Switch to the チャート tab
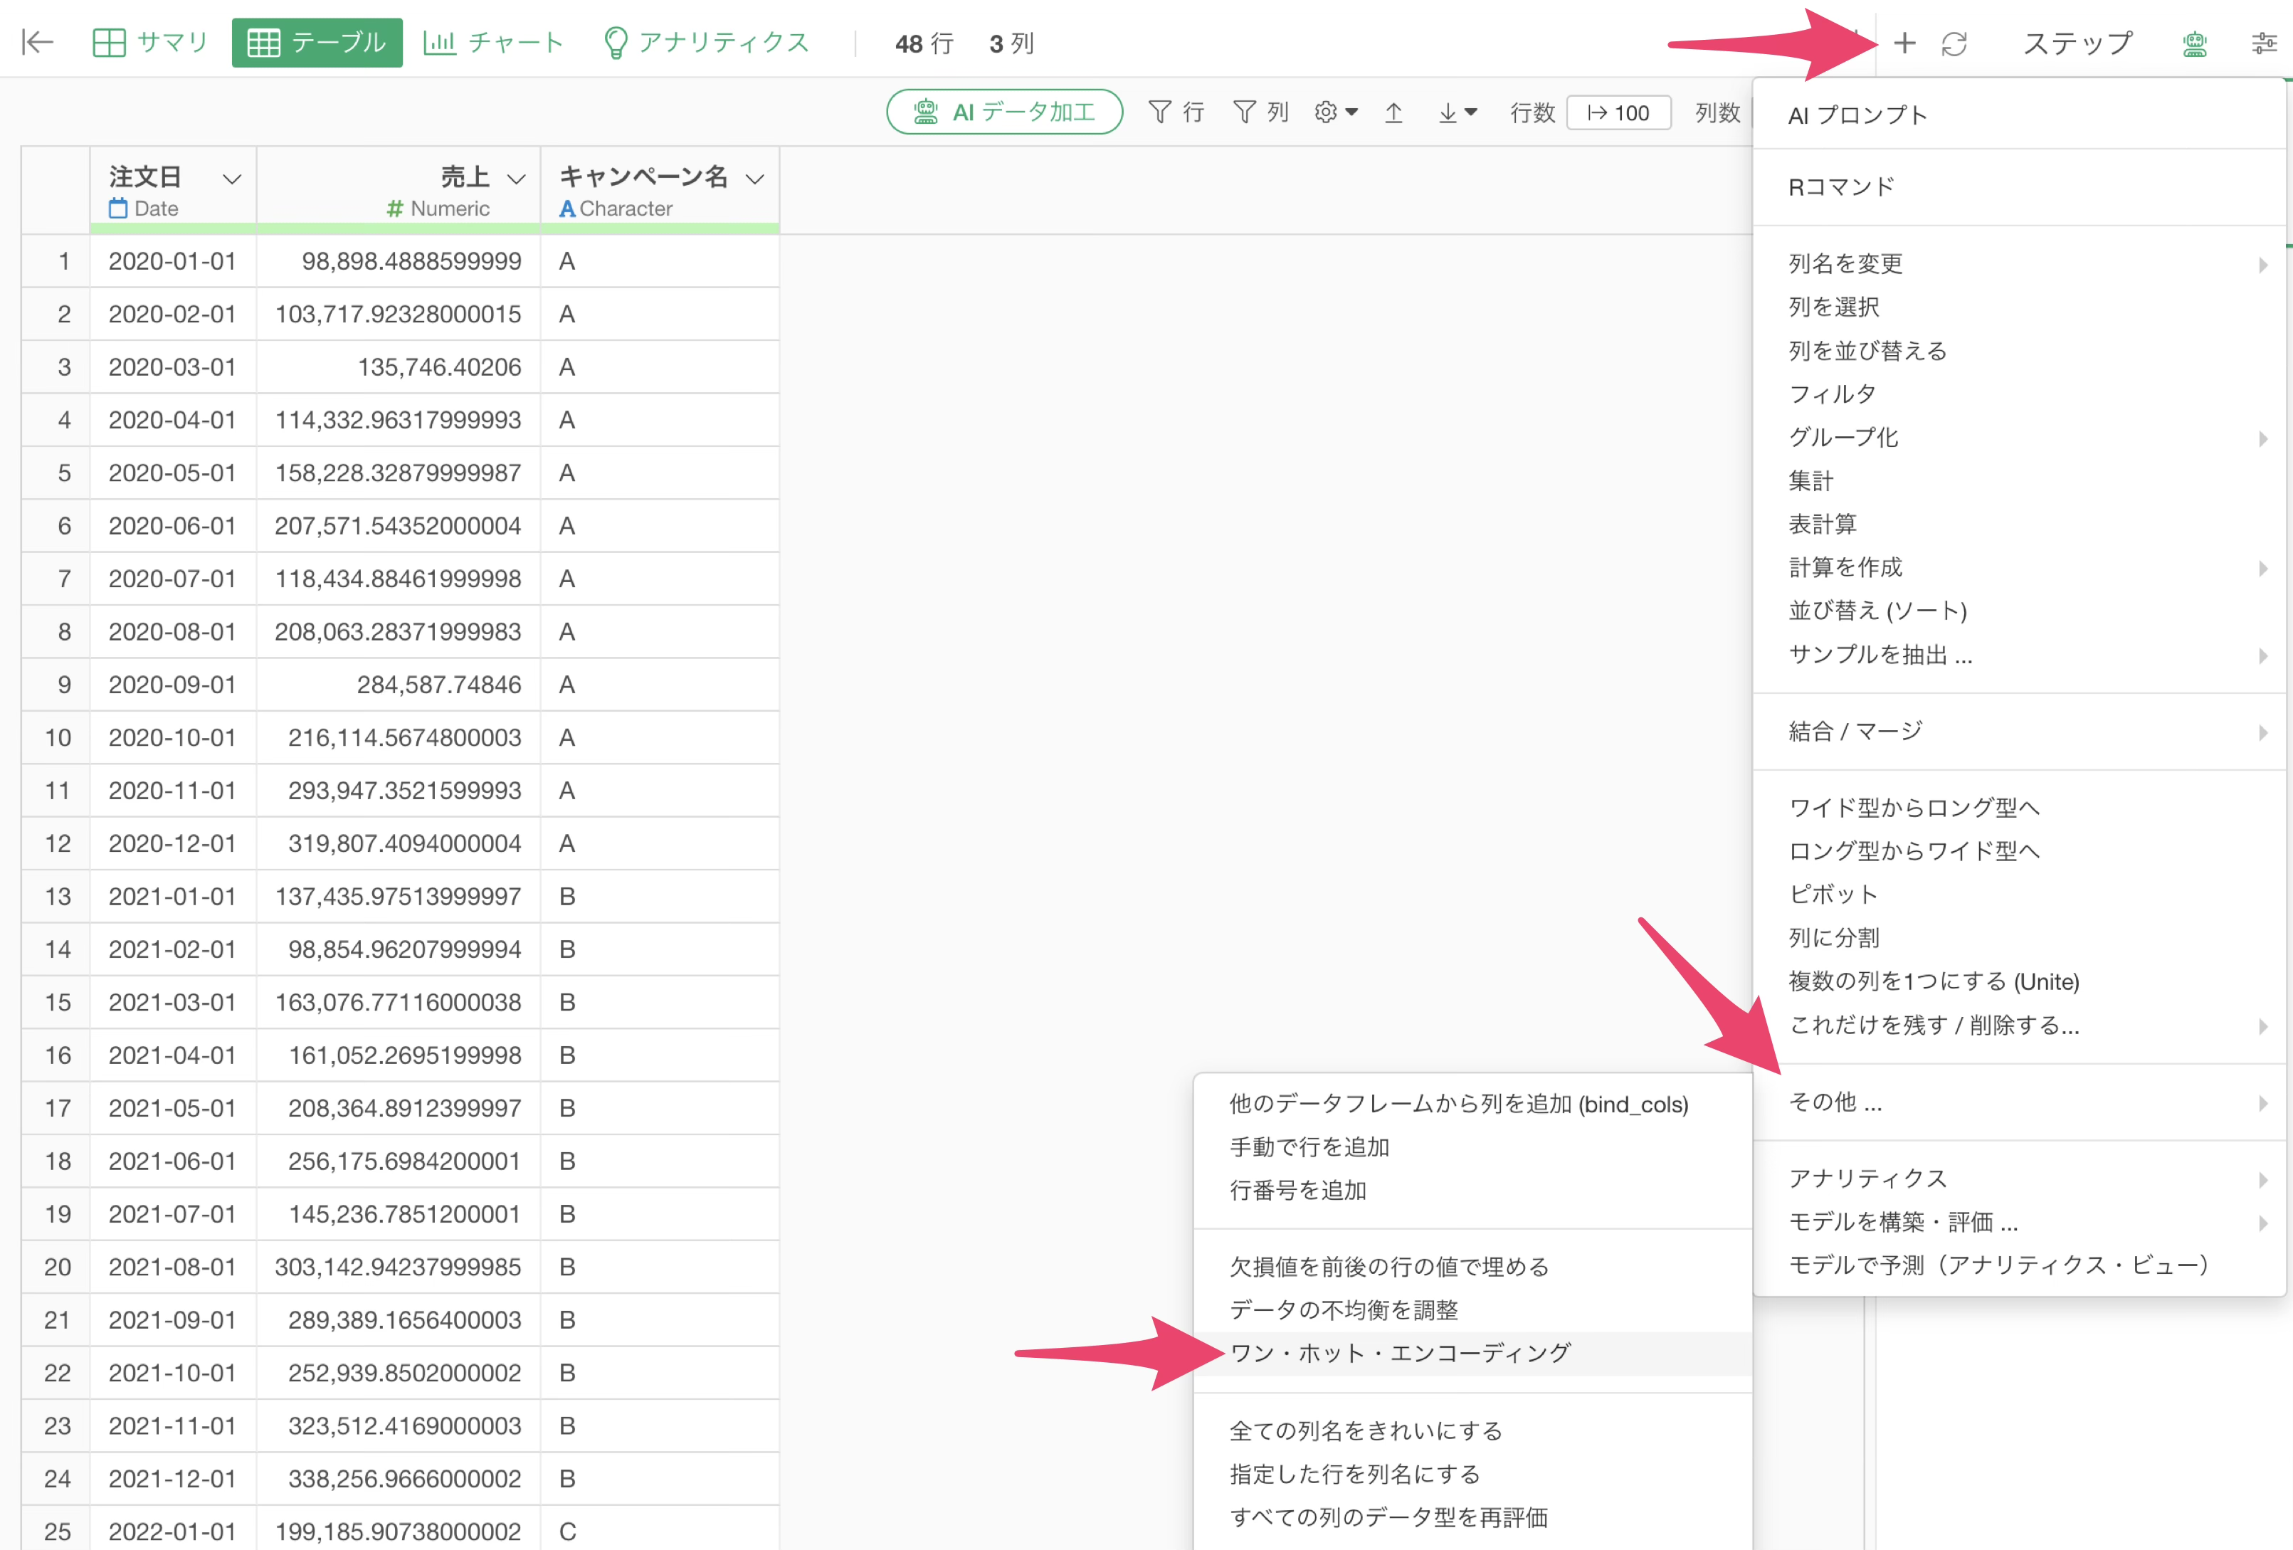This screenshot has width=2293, height=1550. [493, 43]
